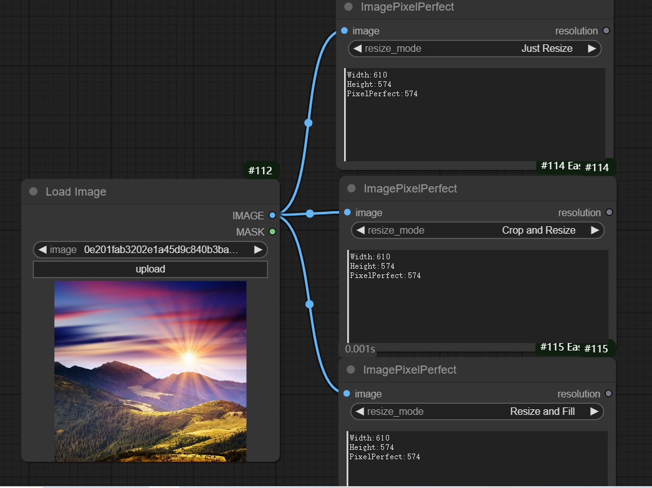Click resolution output port on Just Resize node
Image resolution: width=652 pixels, height=488 pixels.
606,31
